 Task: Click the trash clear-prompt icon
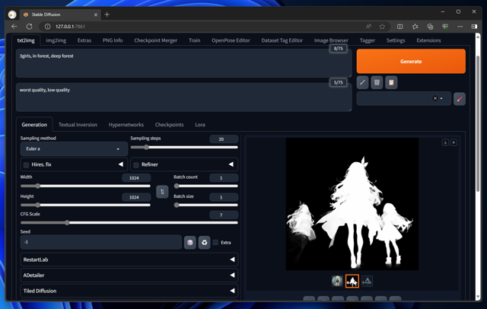click(377, 82)
